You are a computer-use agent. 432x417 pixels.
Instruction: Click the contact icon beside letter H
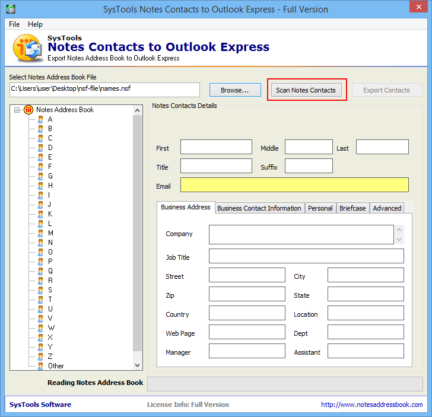coord(40,186)
